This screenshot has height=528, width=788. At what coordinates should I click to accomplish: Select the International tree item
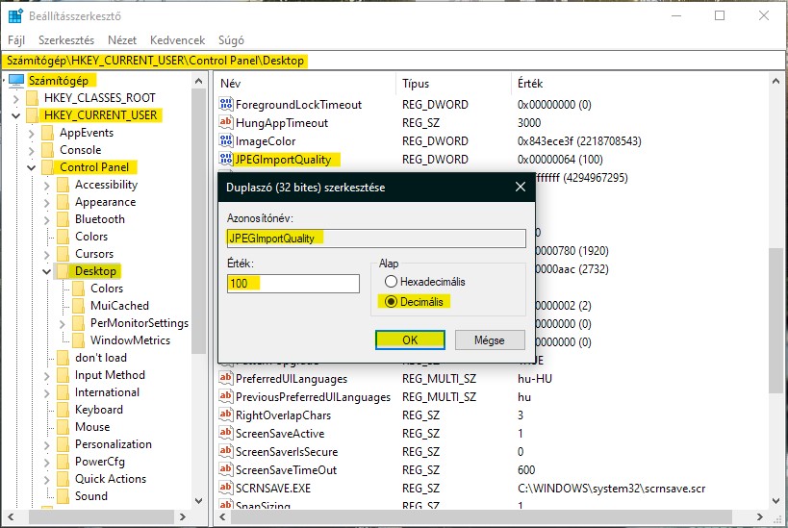pos(107,392)
